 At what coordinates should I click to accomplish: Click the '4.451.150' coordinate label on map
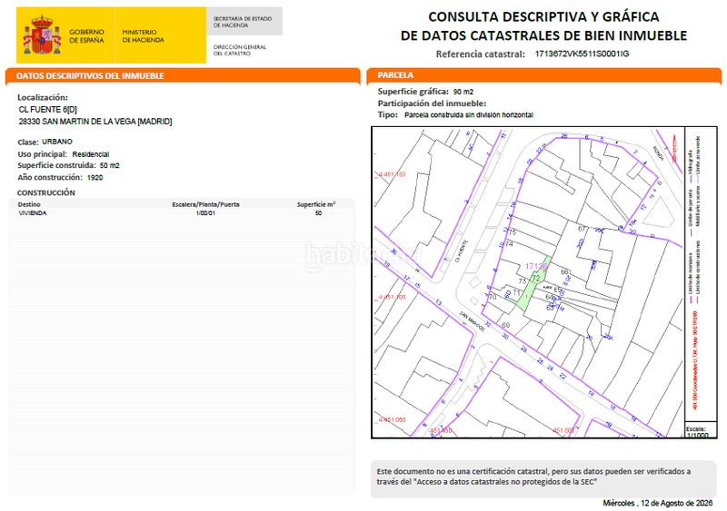tap(392, 174)
